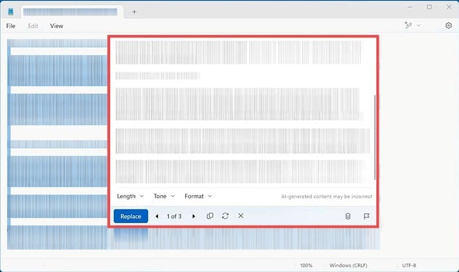Report feedback with the flag icon
The height and width of the screenshot is (272, 459).
(366, 216)
